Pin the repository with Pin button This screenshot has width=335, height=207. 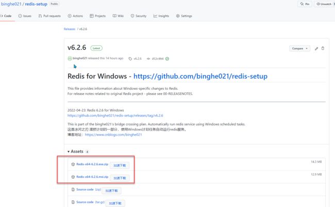[305, 4]
